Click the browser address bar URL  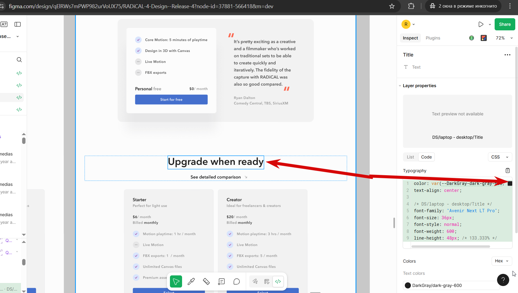tap(141, 6)
